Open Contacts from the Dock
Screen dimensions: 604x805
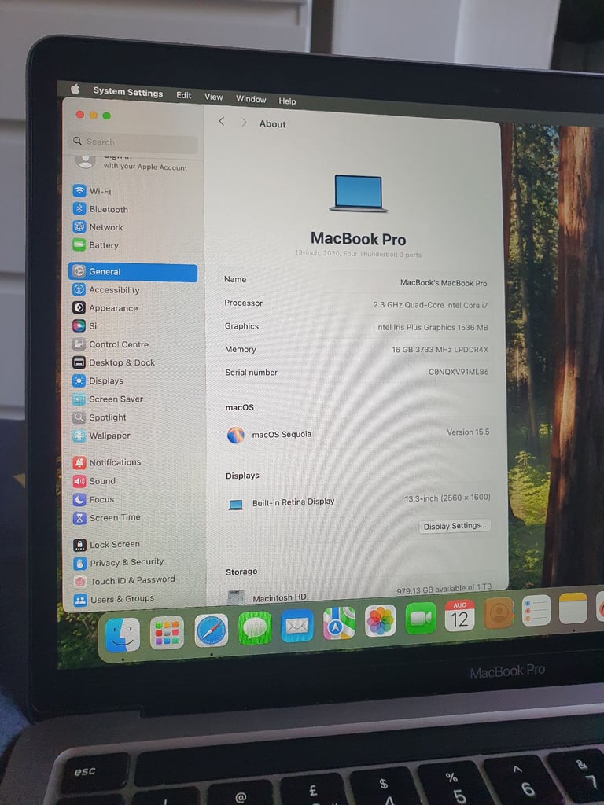pos(499,613)
